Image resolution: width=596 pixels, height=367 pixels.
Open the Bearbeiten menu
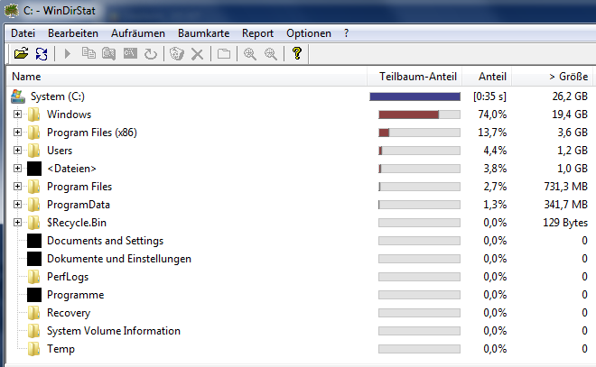pos(73,33)
